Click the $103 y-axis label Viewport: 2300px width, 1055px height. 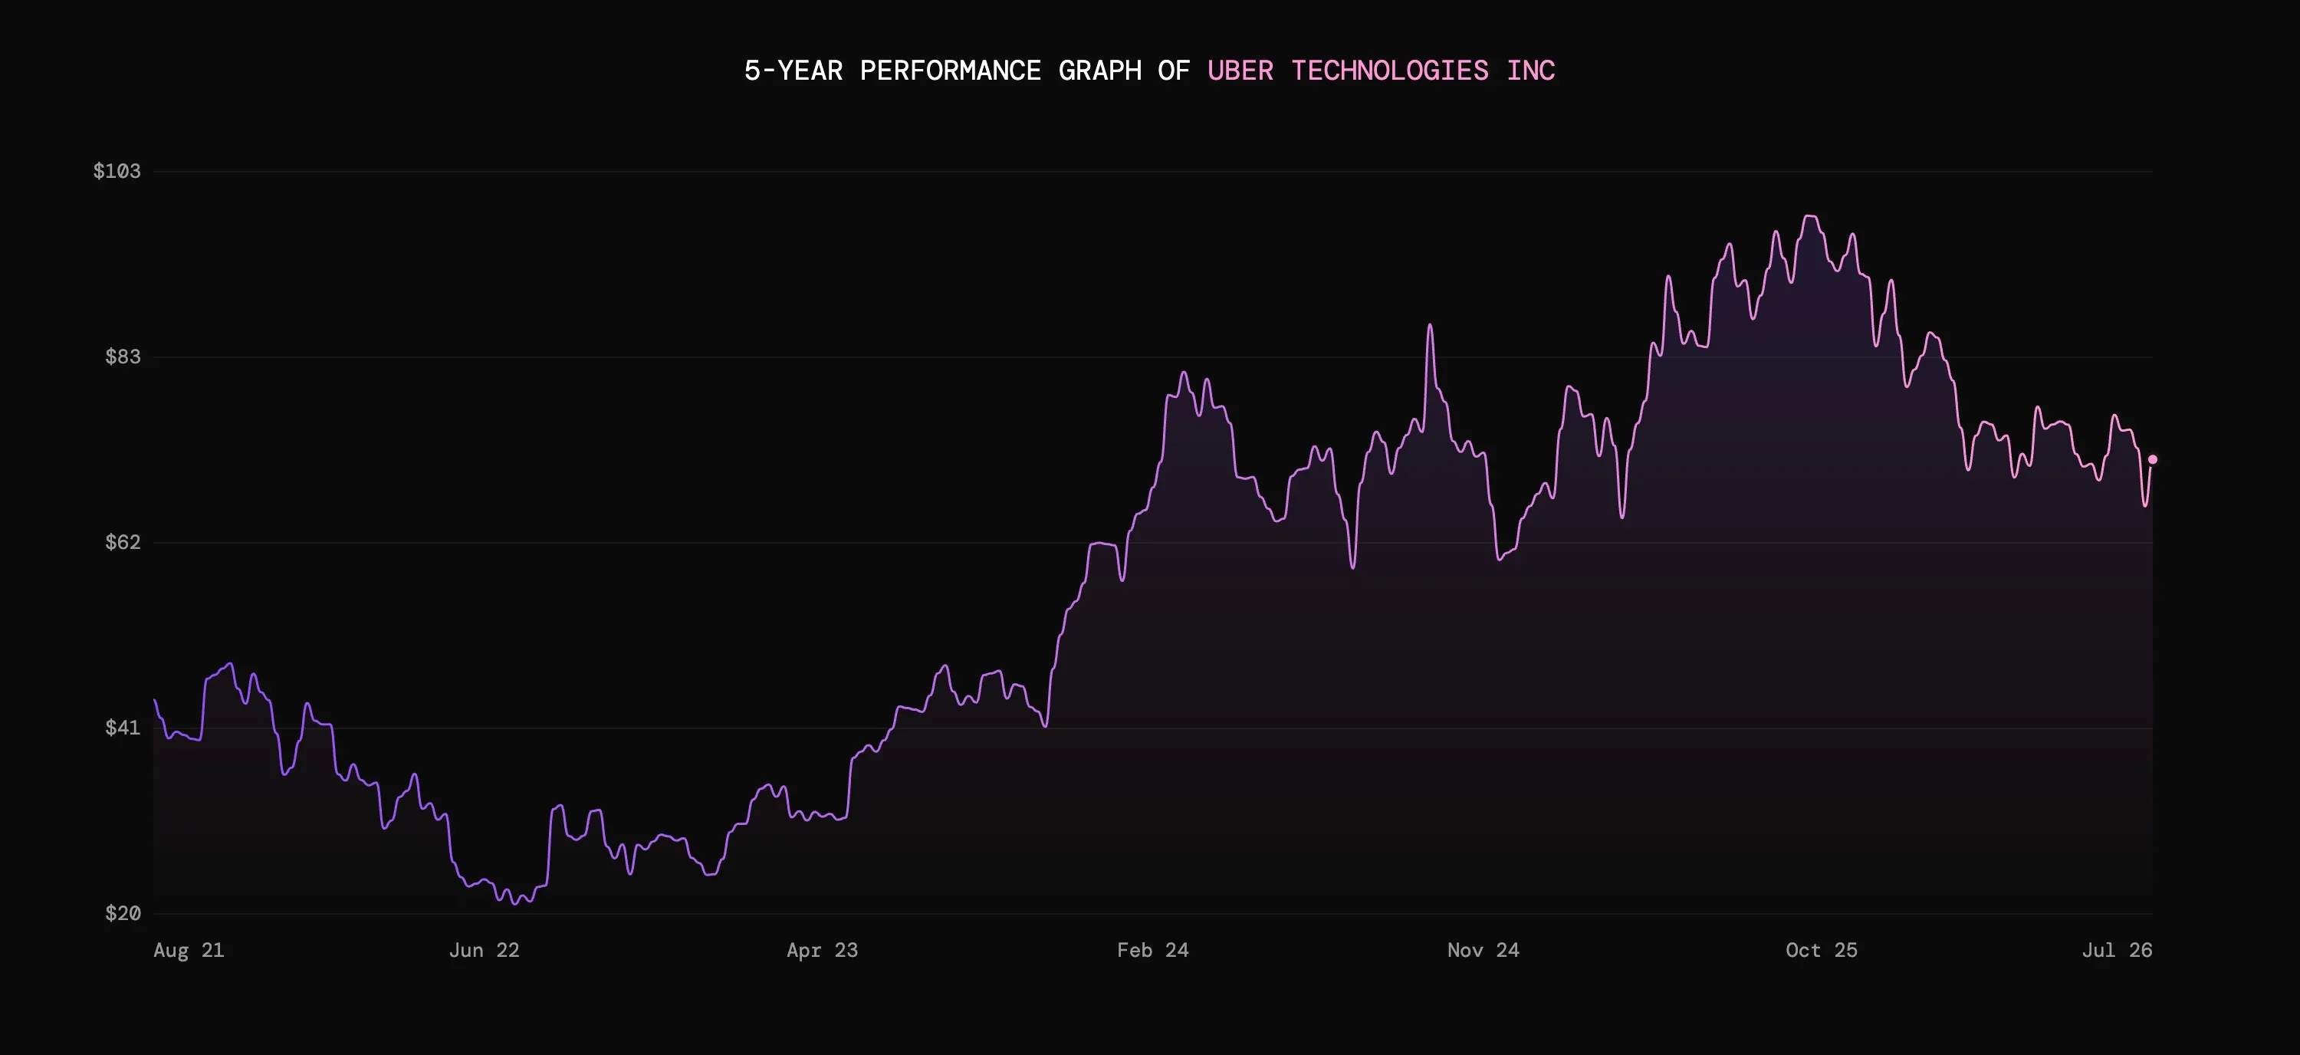click(x=117, y=170)
